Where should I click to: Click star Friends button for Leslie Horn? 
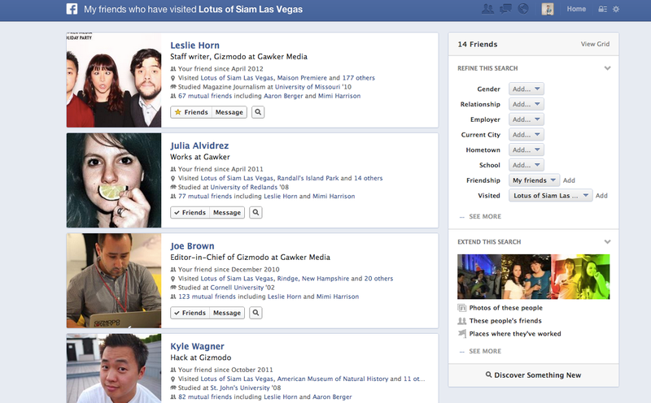tap(191, 112)
